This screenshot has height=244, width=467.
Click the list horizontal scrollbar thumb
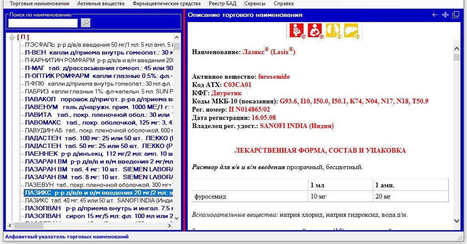(28, 225)
